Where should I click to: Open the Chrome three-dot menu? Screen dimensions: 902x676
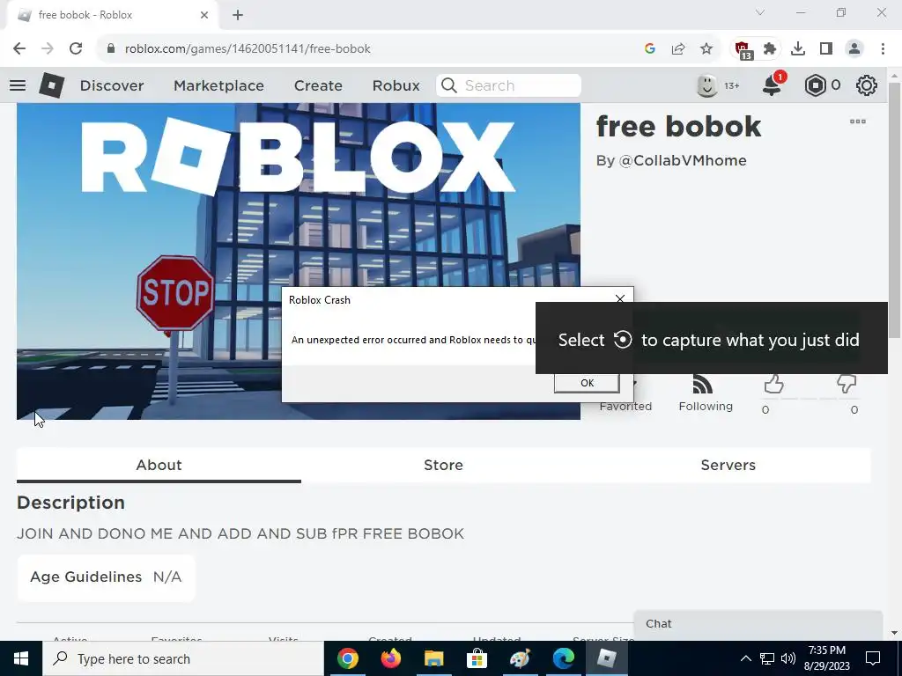pos(883,49)
